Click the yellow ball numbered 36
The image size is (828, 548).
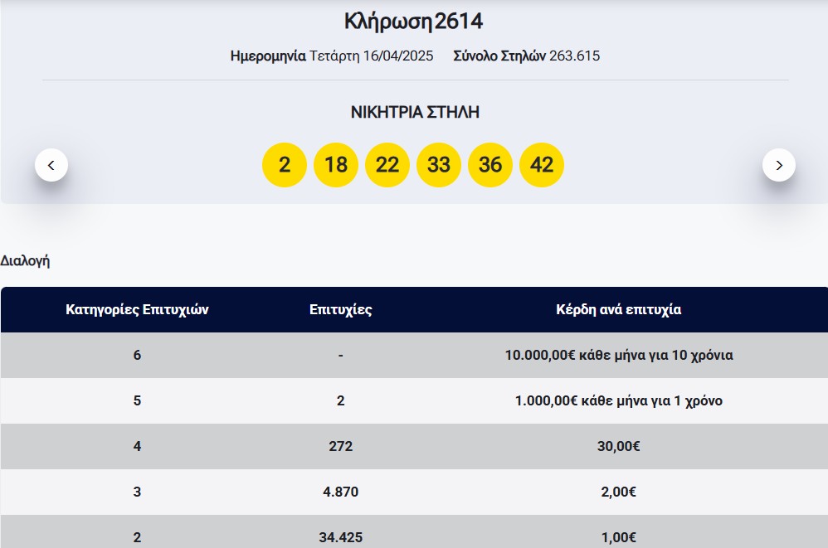[490, 165]
